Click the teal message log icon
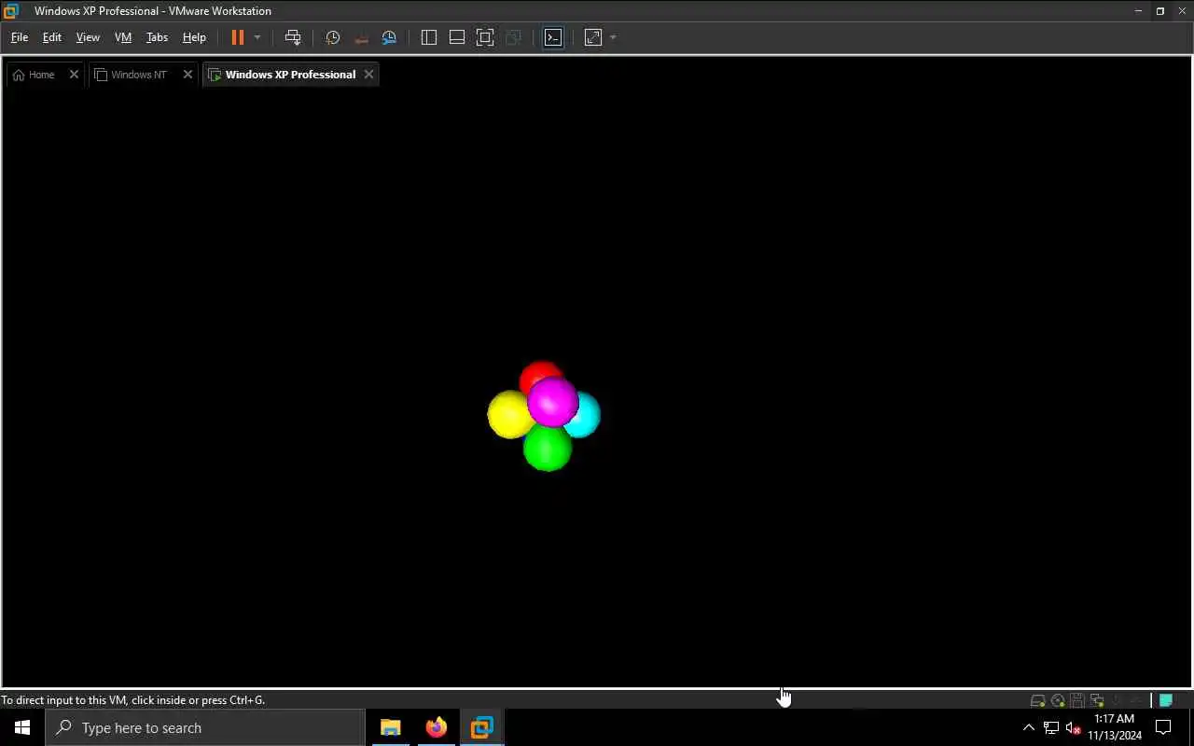 click(1166, 700)
